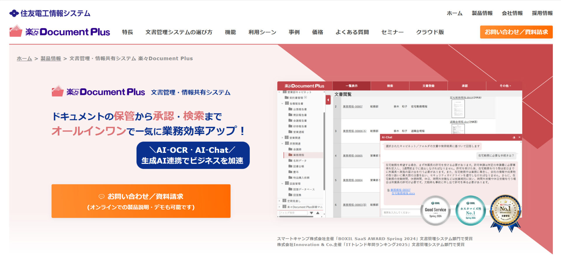Viewport: 561px width, 259px height.
Task: Click the BOXIL Good Service Spring 2024 badge
Action: point(435,210)
